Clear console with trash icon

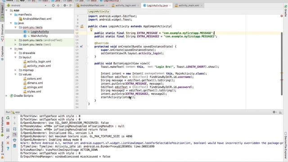(x=15, y=146)
